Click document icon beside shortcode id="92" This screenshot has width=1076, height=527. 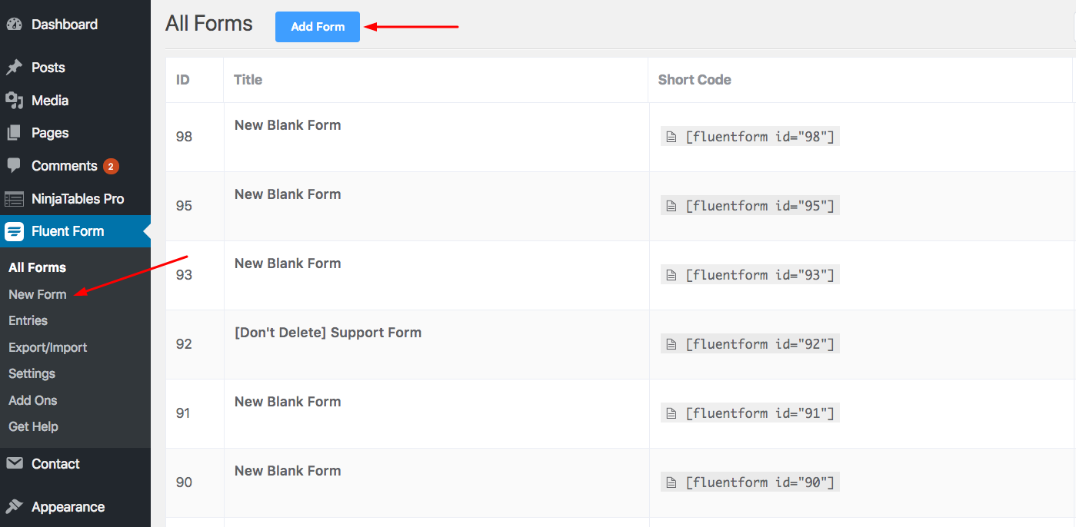(671, 344)
